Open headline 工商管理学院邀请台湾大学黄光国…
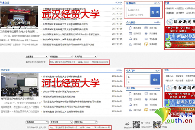195x130 pixels. pos(19,32)
